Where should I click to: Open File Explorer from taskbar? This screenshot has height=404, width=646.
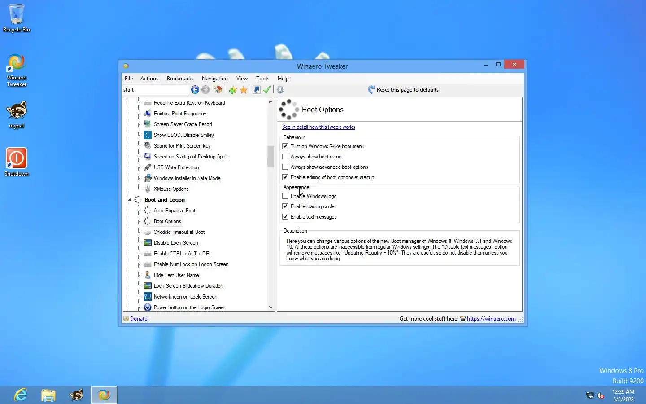(48, 395)
